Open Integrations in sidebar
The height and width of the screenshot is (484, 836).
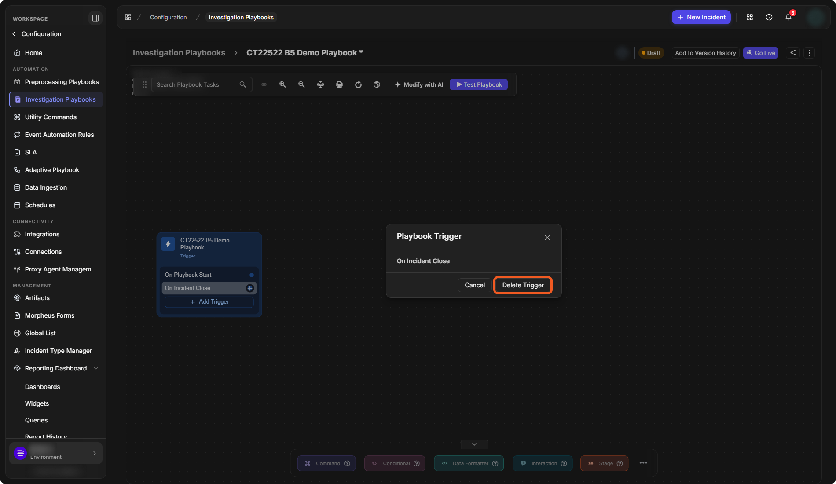tap(56, 234)
